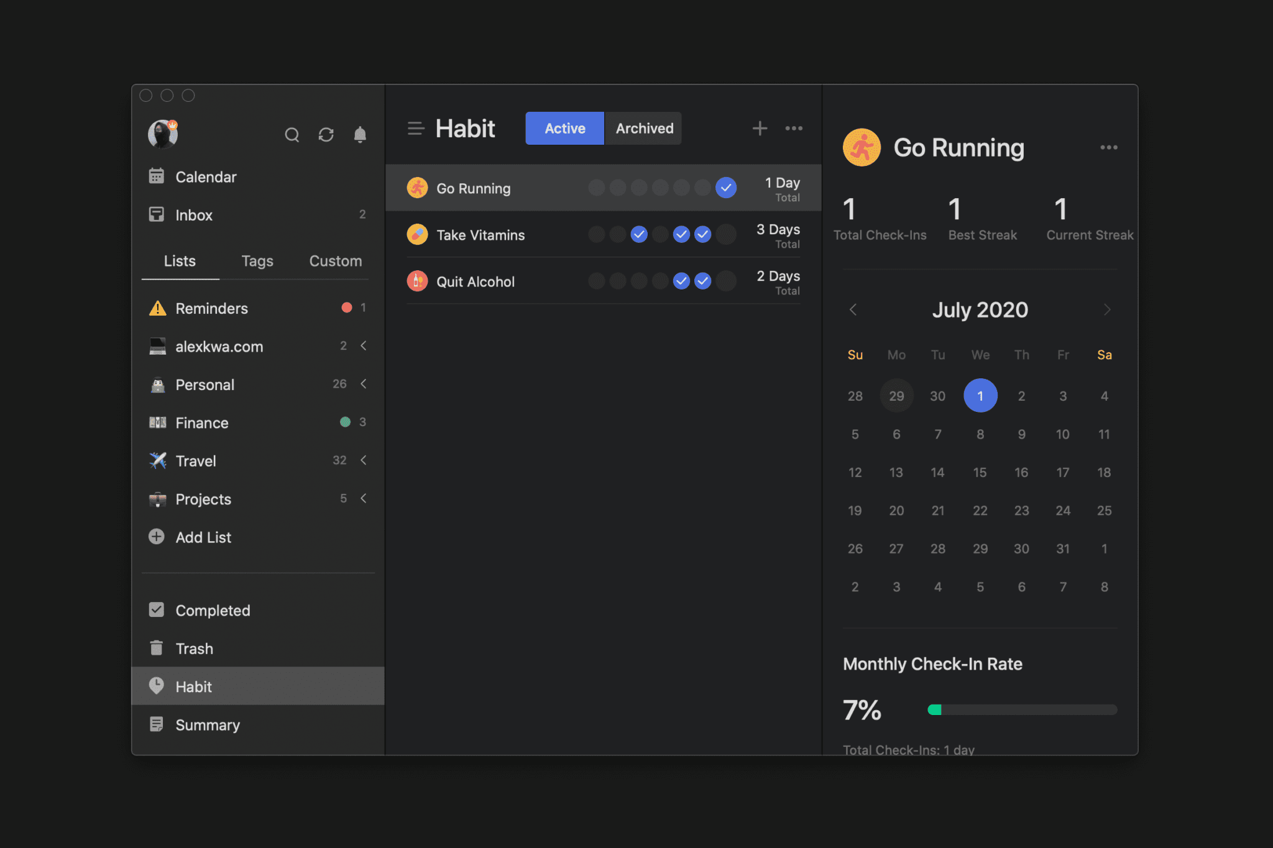Viewport: 1273px width, 848px height.
Task: Click the Quit Alcohol habit icon
Action: pyautogui.click(x=418, y=281)
